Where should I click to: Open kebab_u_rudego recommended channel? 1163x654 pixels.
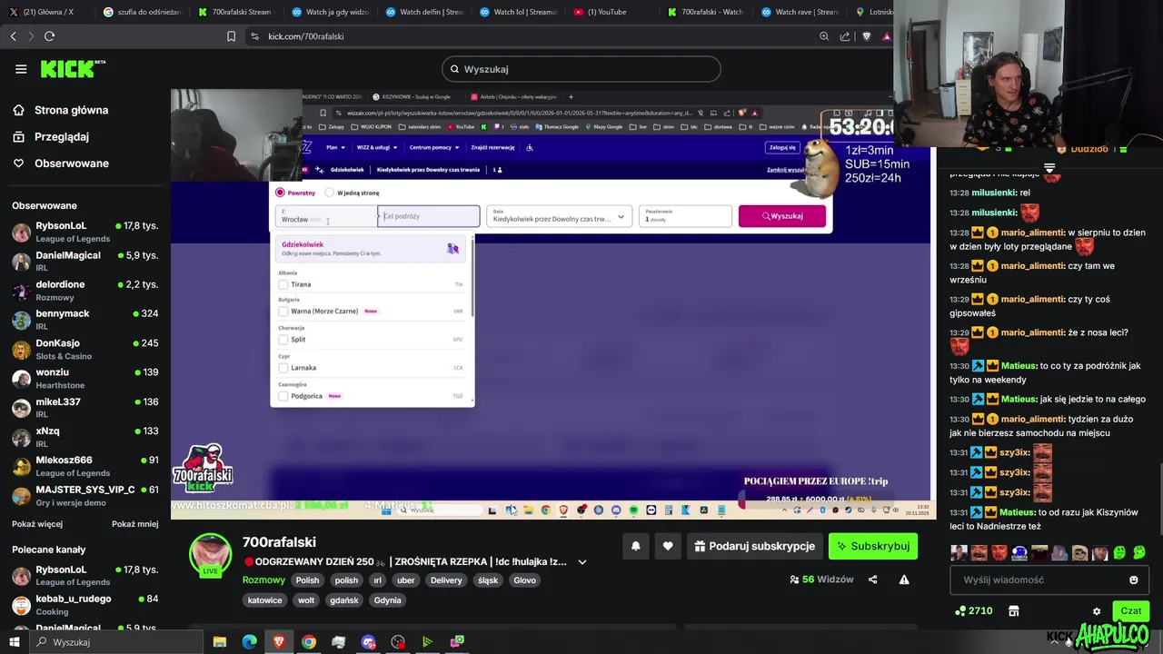click(x=85, y=605)
